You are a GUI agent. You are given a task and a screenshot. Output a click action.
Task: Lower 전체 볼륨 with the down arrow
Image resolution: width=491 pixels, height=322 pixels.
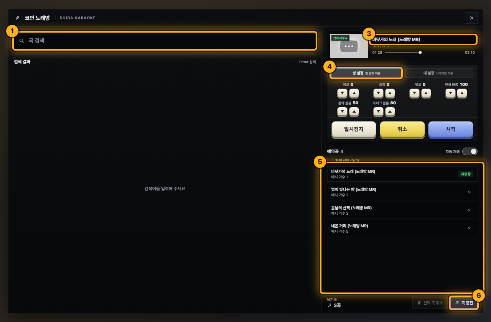point(450,93)
